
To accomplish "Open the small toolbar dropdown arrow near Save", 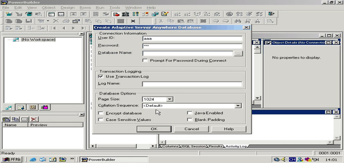I will pos(48,21).
